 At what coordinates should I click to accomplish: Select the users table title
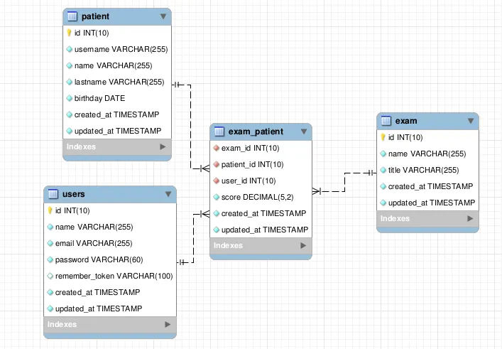click(74, 194)
